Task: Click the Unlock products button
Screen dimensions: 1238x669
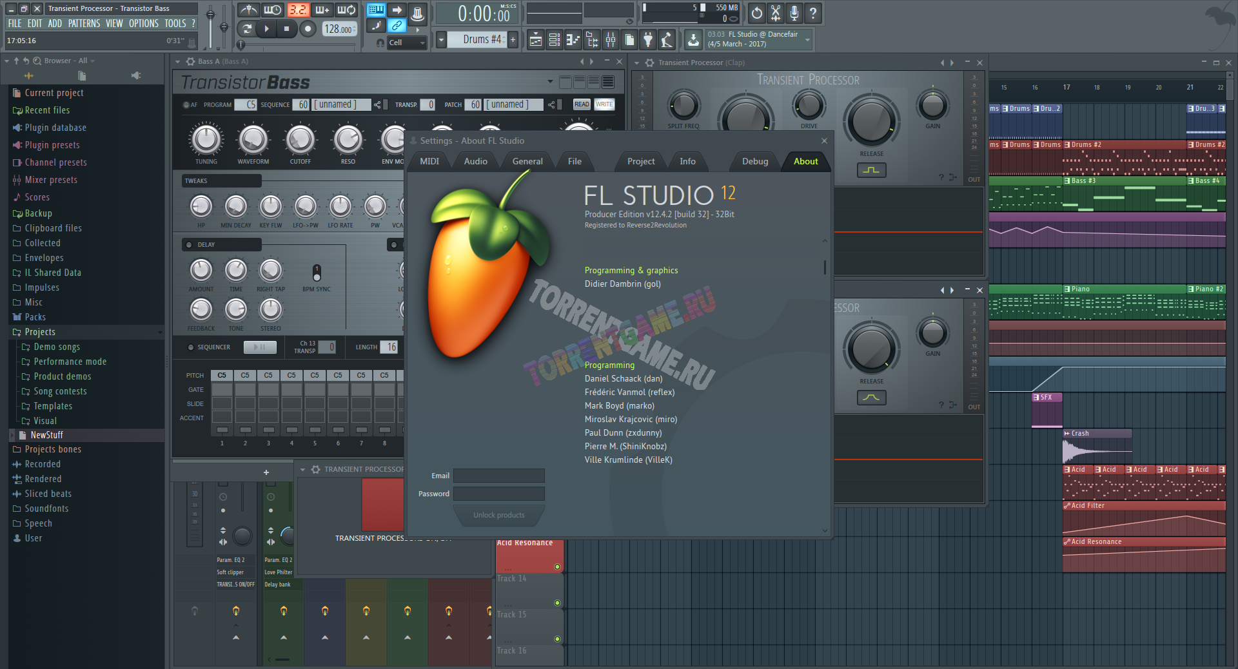Action: [498, 515]
